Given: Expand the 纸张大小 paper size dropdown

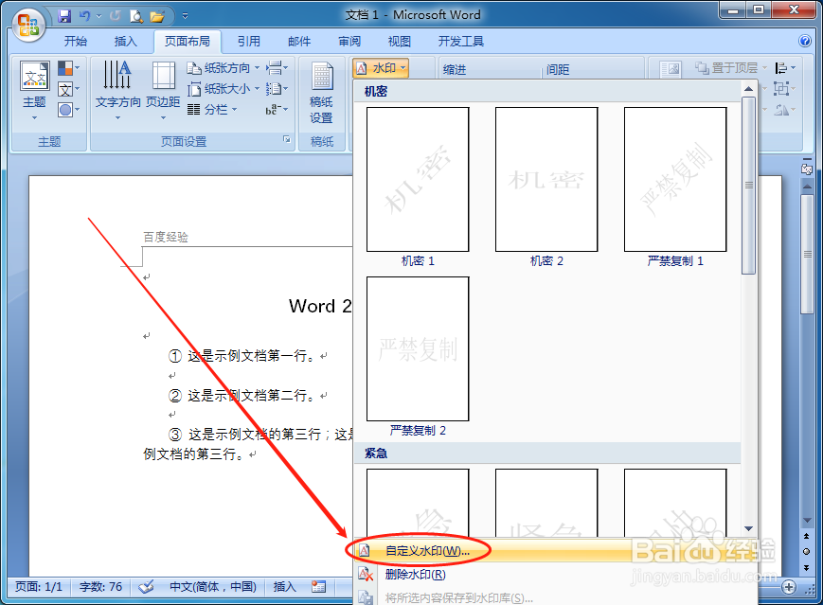Looking at the screenshot, I should click(x=224, y=89).
